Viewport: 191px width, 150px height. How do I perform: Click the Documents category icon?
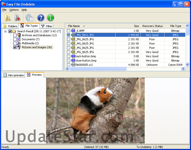point(19,39)
